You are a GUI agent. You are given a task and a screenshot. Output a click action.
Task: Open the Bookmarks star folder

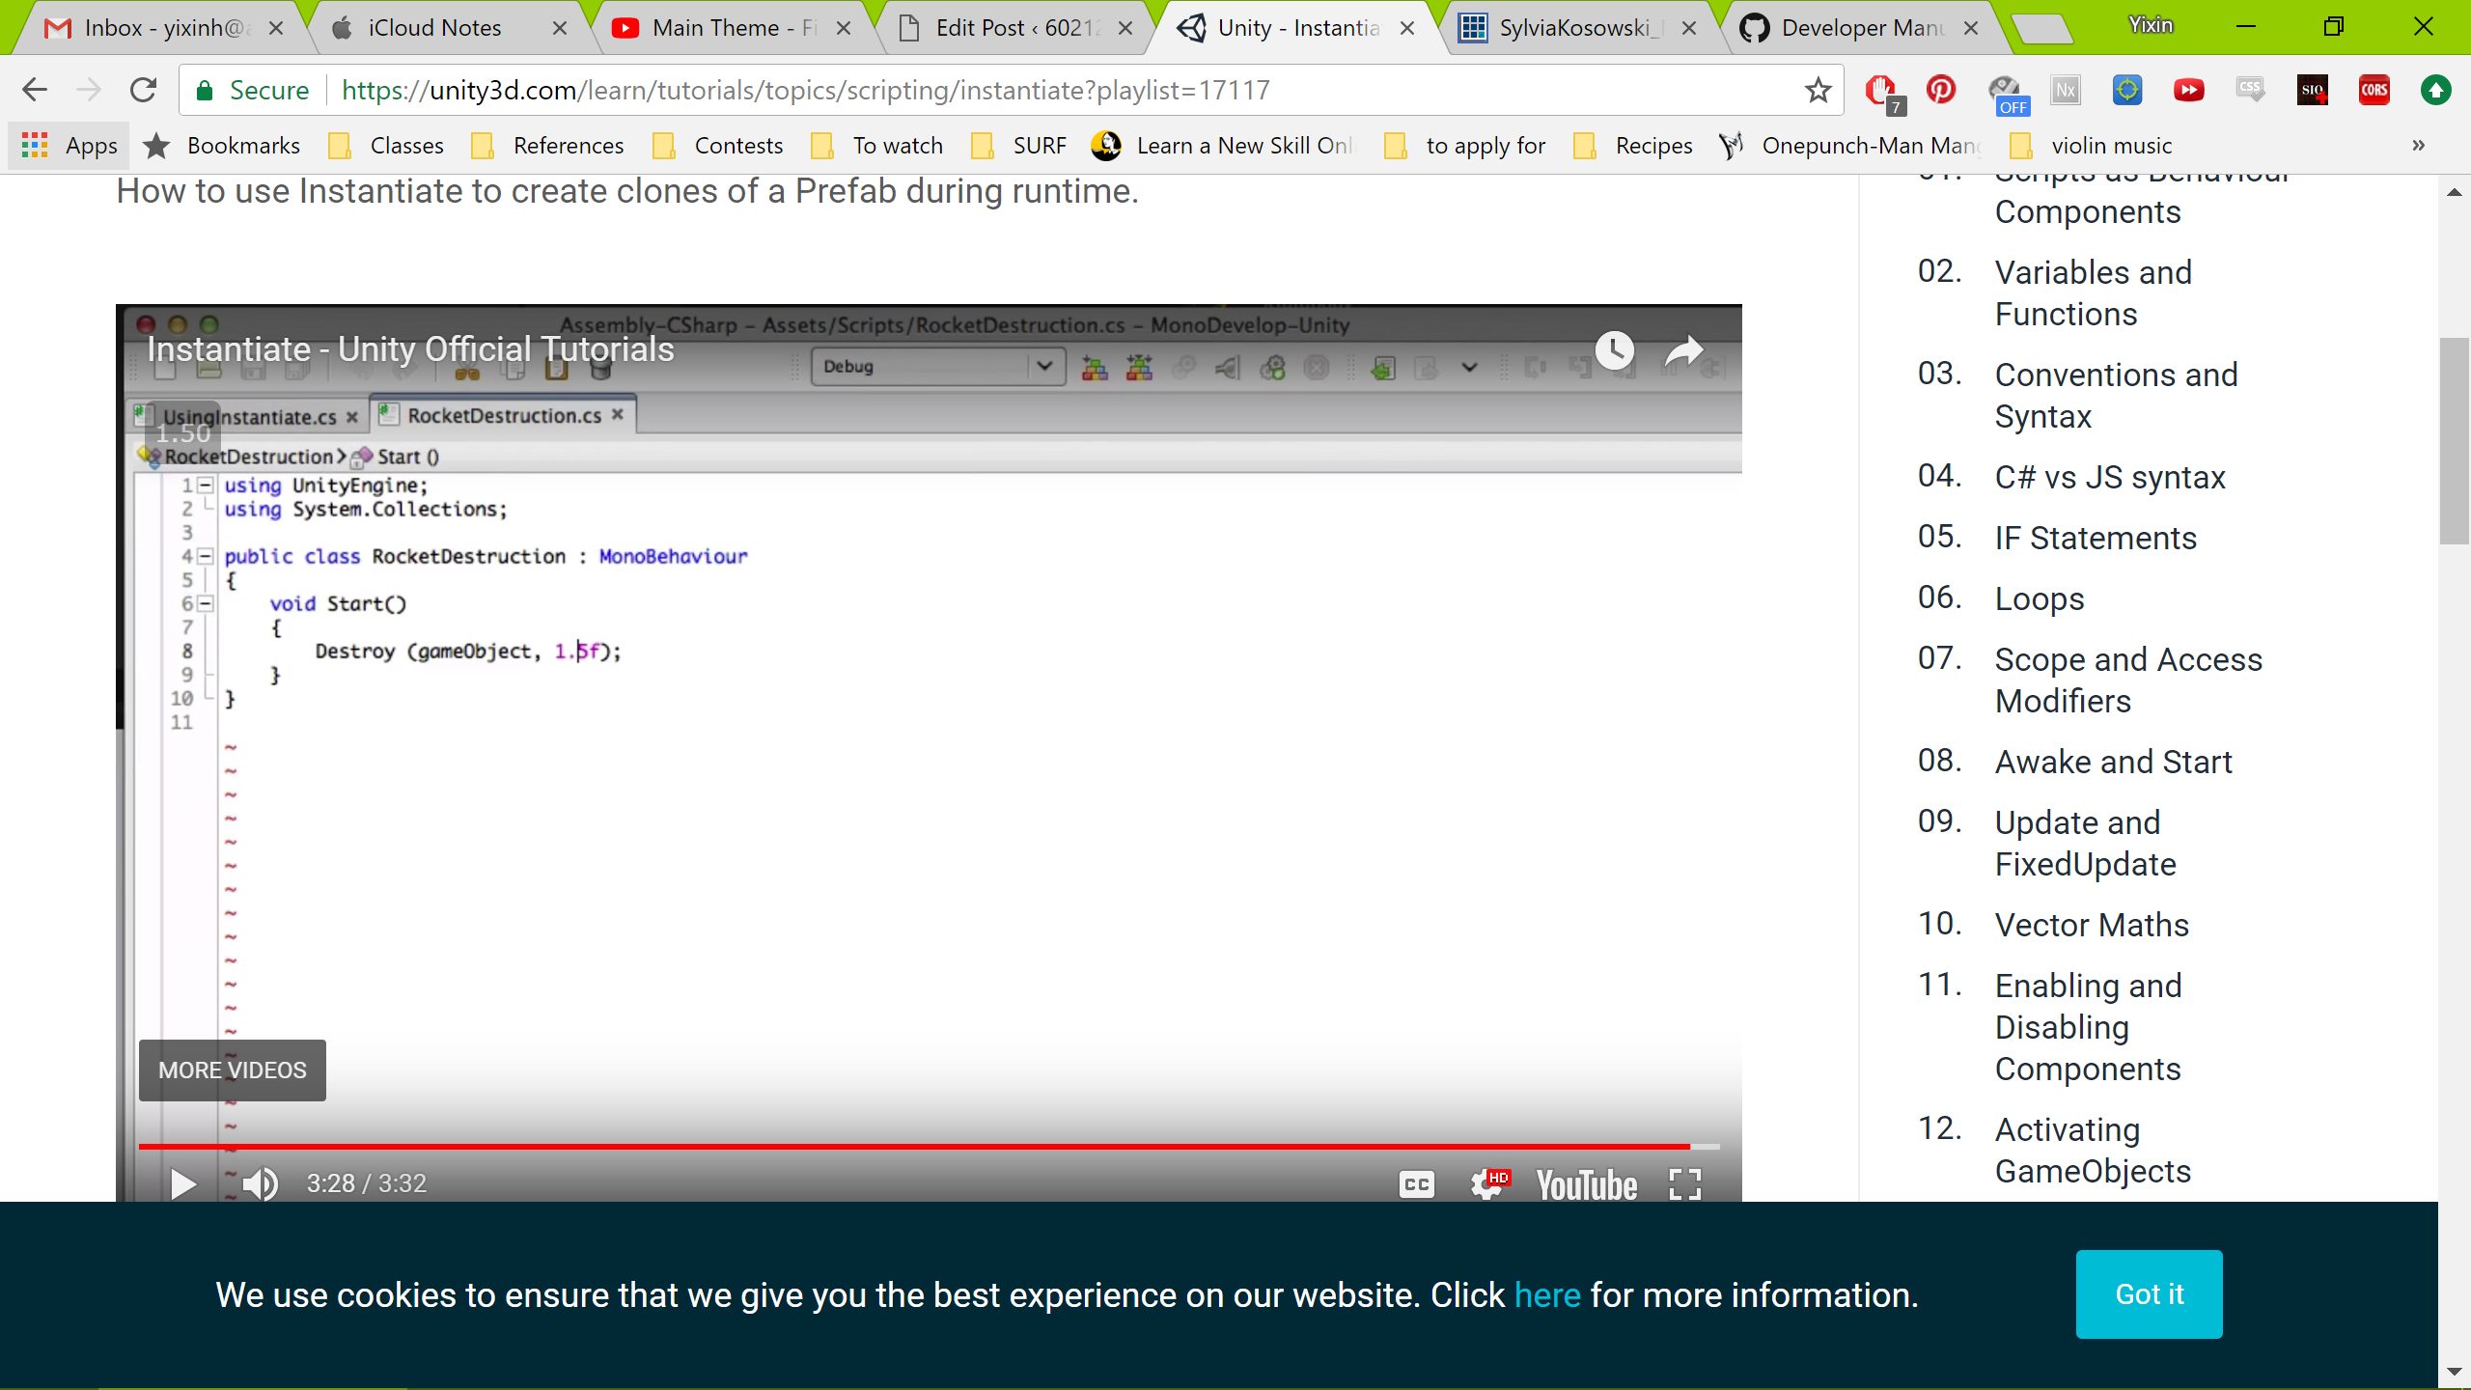point(222,146)
